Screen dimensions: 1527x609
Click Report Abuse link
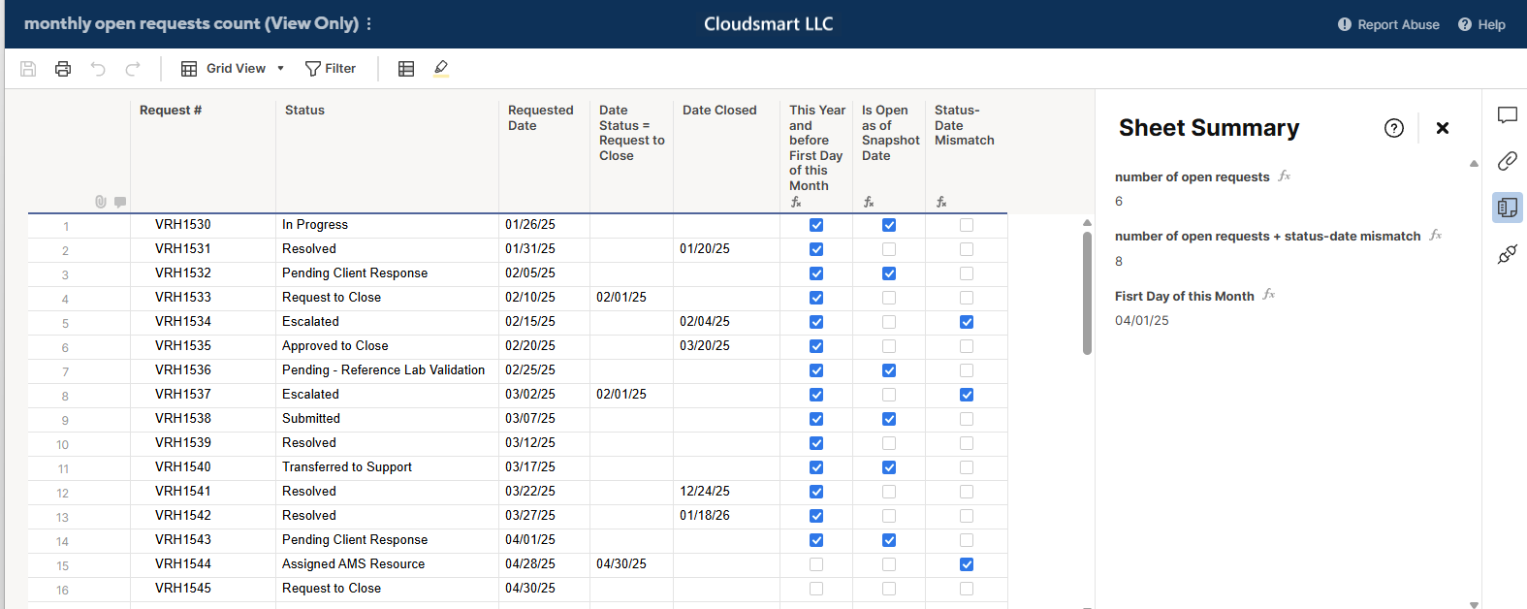click(x=1388, y=24)
